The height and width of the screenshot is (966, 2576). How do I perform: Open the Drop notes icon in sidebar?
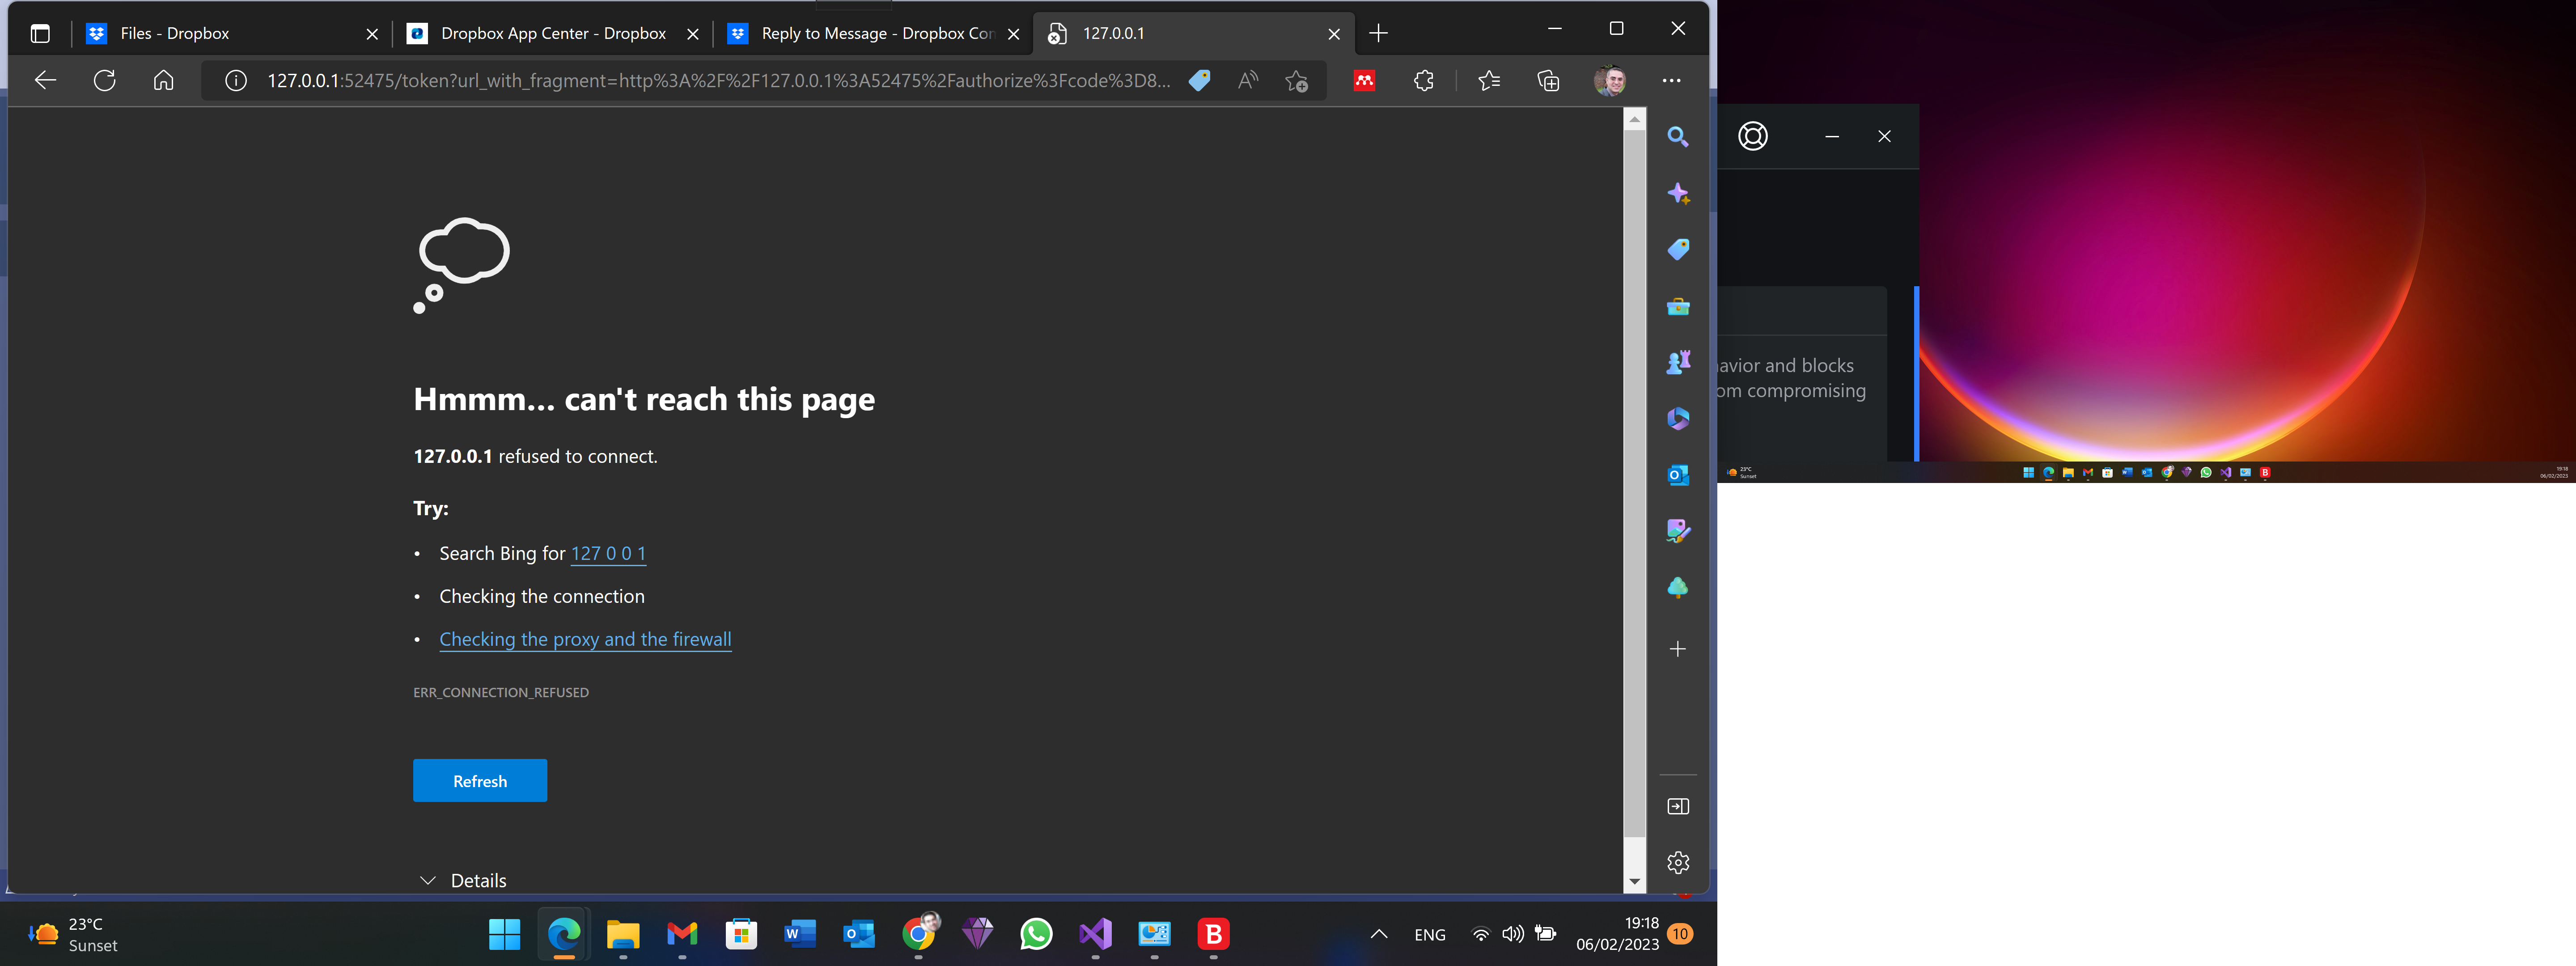(x=1678, y=531)
